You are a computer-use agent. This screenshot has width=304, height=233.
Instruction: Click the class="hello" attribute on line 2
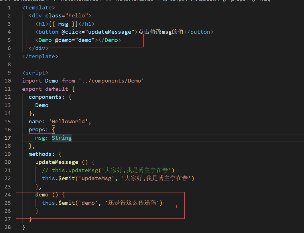point(67,16)
